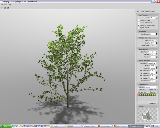Toggle Align to Branch checkbox
Image resolution: width=160 pixels, height=128 pixels.
(x=138, y=28)
